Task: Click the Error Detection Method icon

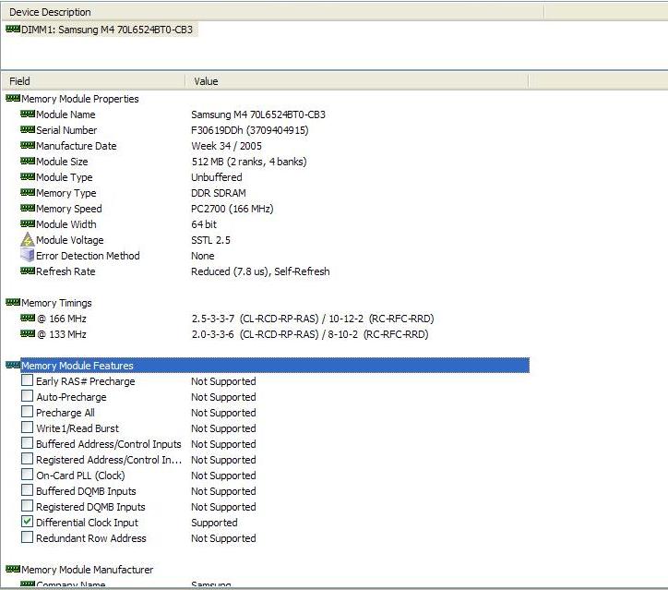Action: coord(28,256)
